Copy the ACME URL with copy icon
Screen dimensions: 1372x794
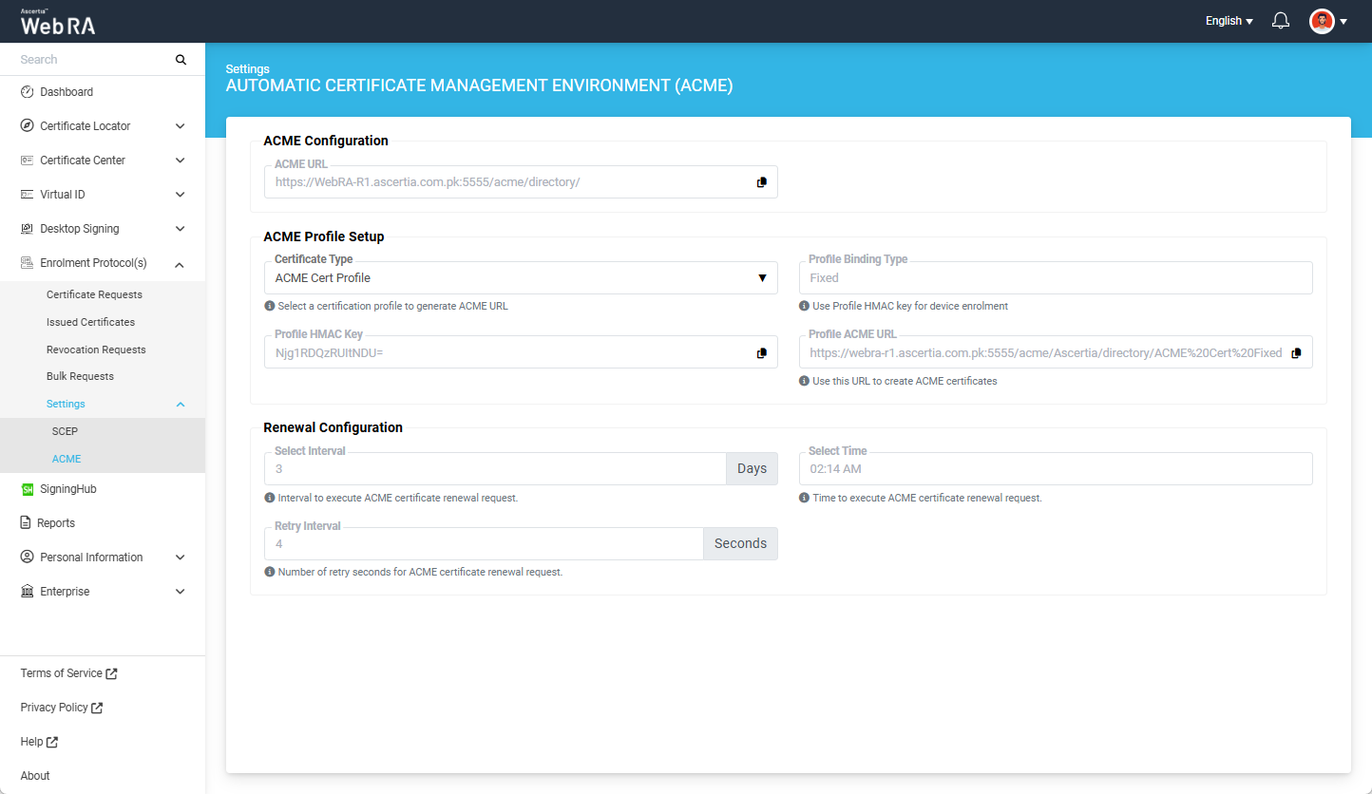point(761,182)
